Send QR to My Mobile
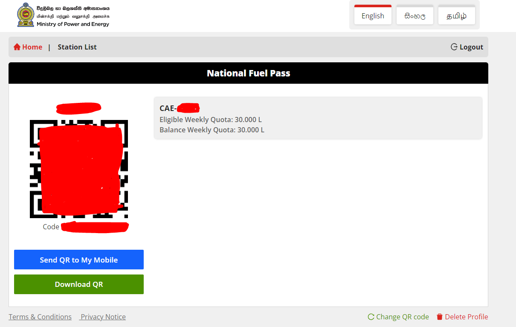516x327 pixels. (x=79, y=260)
